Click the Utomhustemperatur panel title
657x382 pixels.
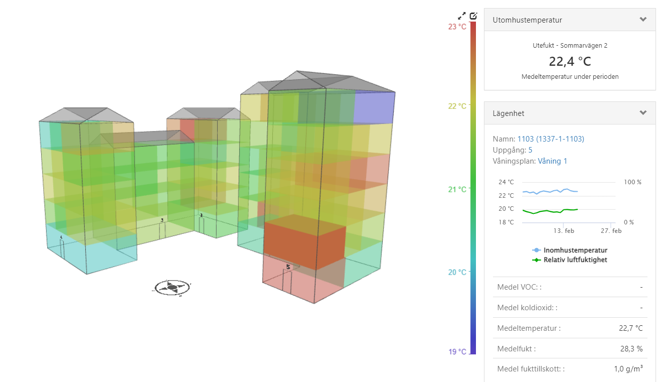[527, 20]
